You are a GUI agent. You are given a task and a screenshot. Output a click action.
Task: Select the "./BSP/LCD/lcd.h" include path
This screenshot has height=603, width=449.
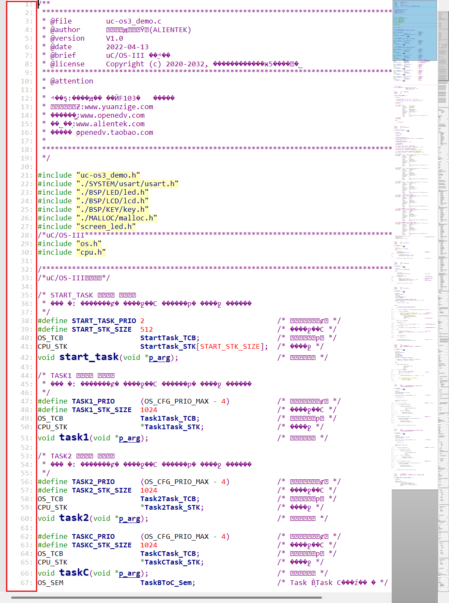click(112, 201)
